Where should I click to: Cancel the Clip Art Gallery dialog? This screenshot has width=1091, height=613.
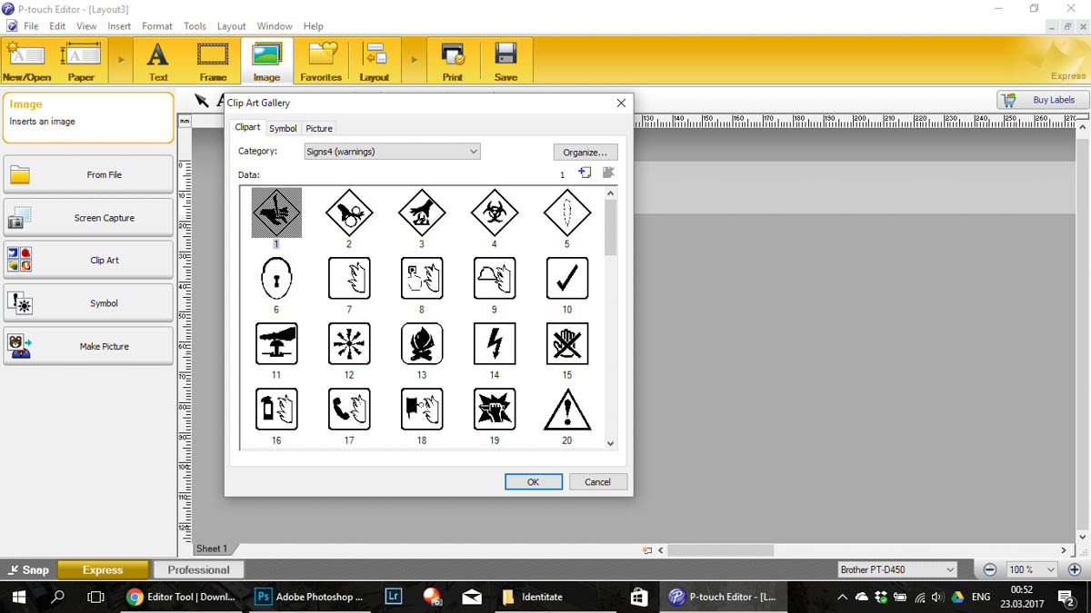tap(597, 482)
